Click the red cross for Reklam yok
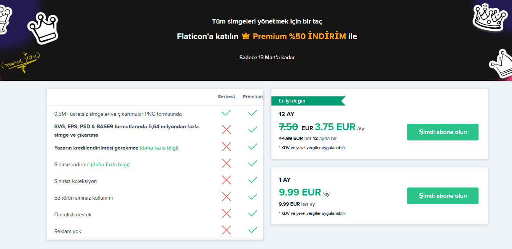 click(x=226, y=230)
